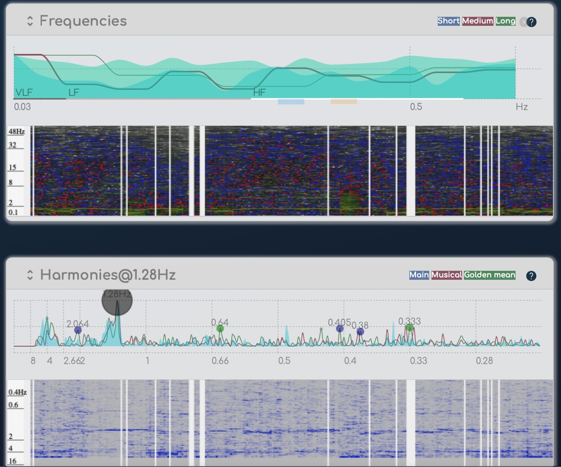Toggle Golden mean harmonics display
This screenshot has height=467, width=561.
tap(490, 275)
